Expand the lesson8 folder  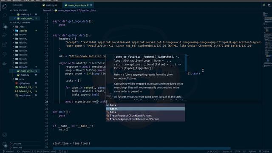click(x=23, y=63)
